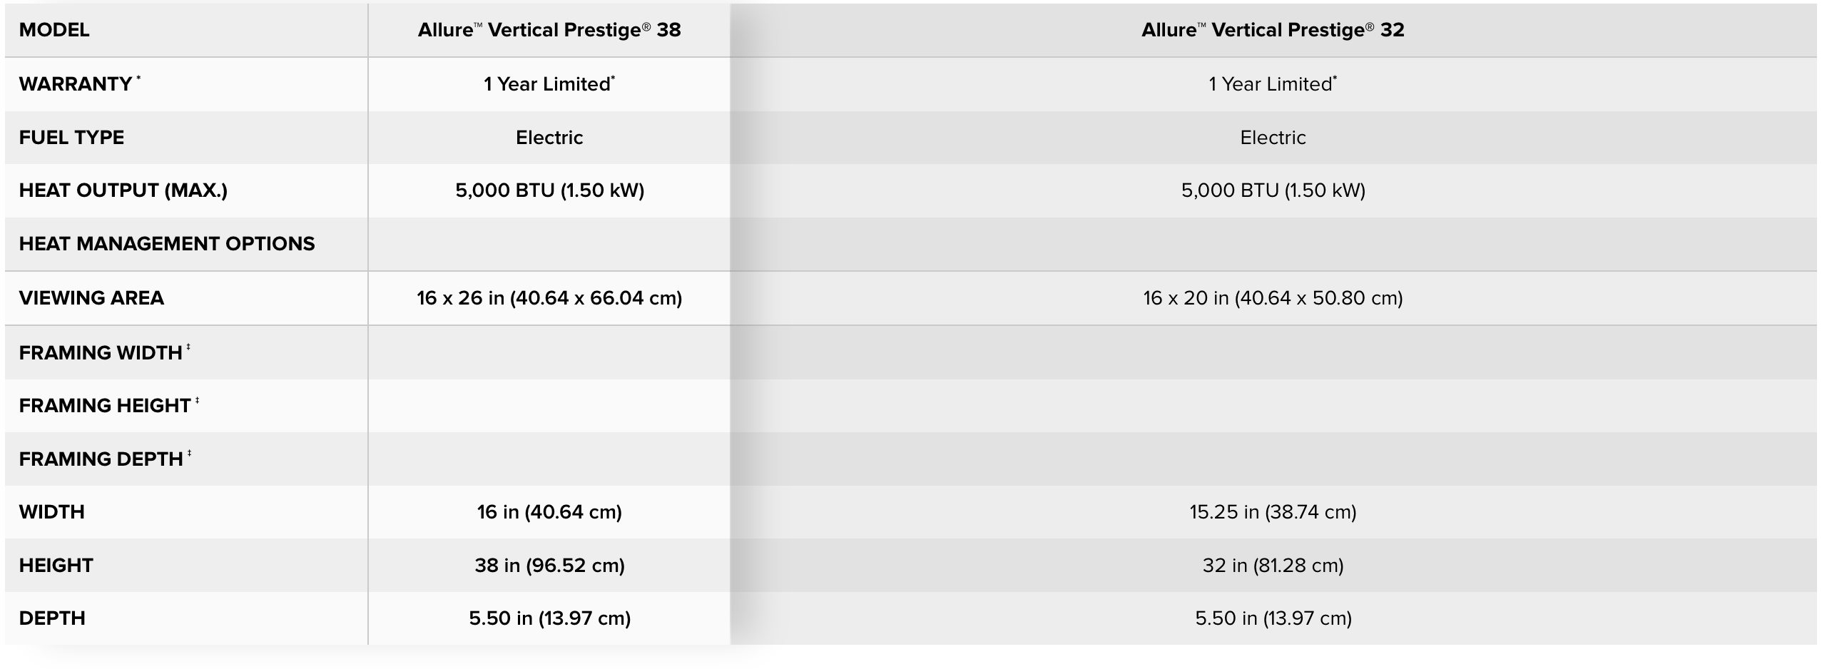
Task: Click the Prestige 38 warranty value
Action: click(549, 84)
